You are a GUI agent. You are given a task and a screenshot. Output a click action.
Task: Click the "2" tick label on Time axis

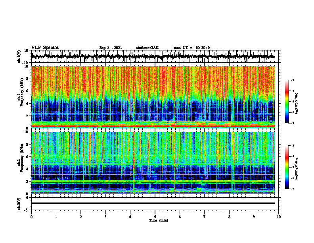[x=81, y=217]
